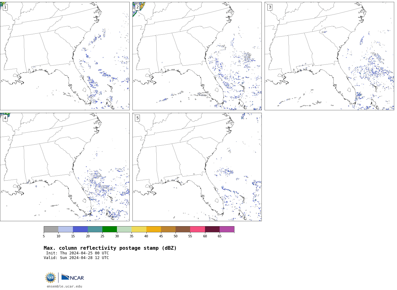
Task: Click the panel number 4 label
Action: (5, 118)
